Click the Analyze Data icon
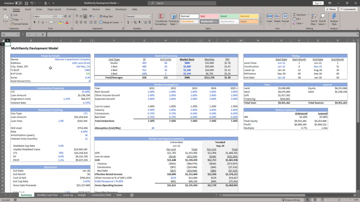 (x=334, y=20)
